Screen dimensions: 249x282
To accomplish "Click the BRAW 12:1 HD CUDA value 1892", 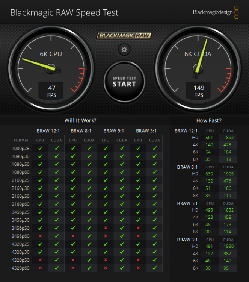I will click(228, 138).
